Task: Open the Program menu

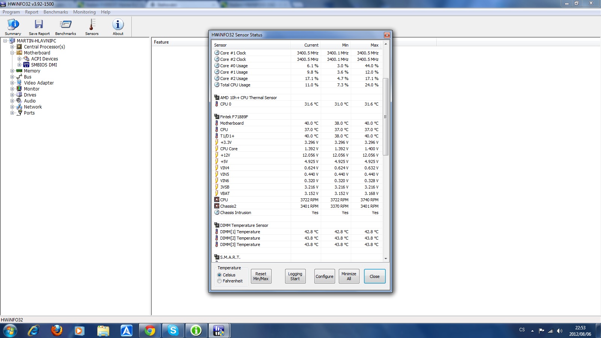Action: pyautogui.click(x=11, y=12)
